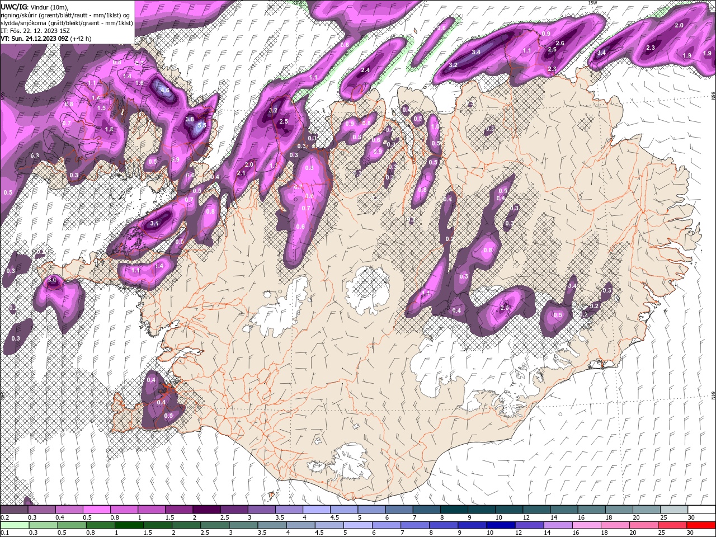Viewport: 716px width, 537px height.
Task: Click the 4.6 precipitation value on the map
Action: (x=164, y=90)
